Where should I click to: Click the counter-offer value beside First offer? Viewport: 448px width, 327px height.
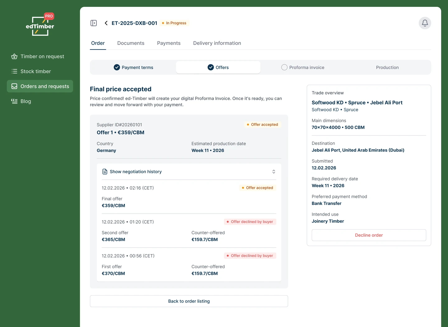[x=205, y=273]
